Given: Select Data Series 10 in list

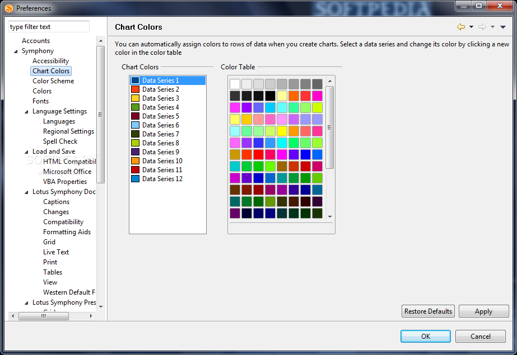Looking at the screenshot, I should 168,161.
